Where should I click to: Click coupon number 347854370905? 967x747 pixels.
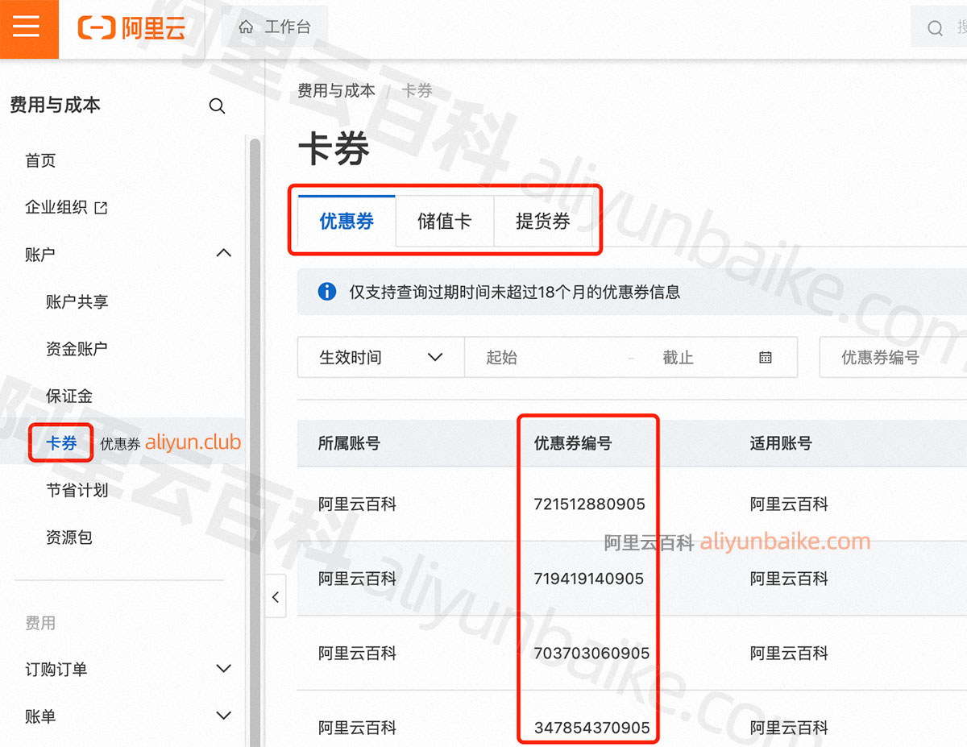coord(591,728)
